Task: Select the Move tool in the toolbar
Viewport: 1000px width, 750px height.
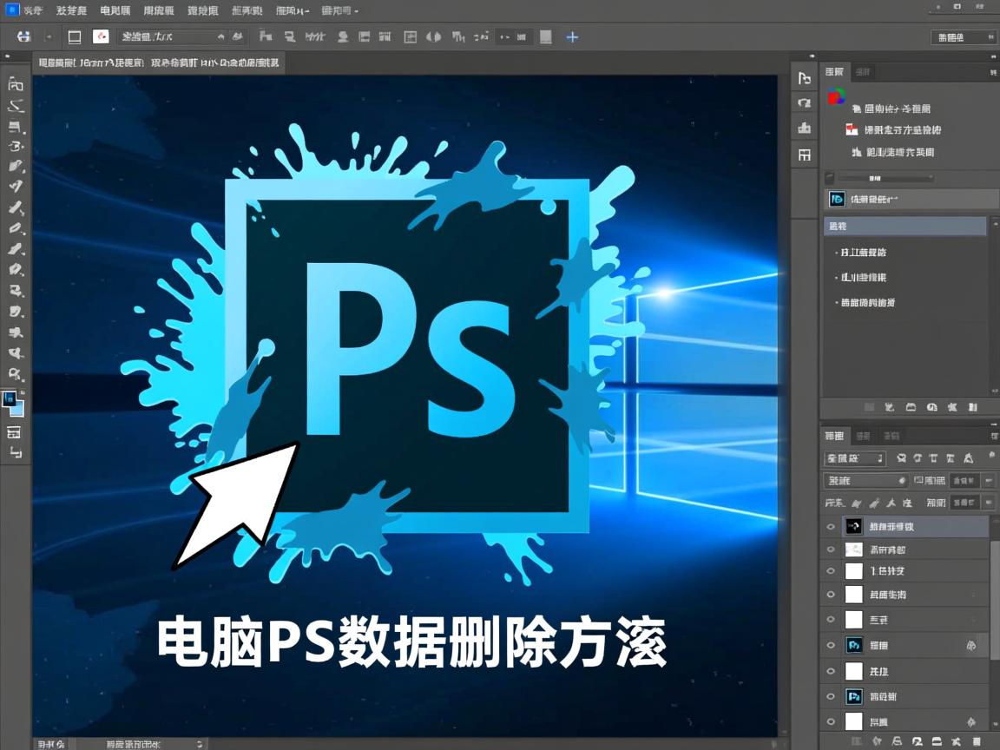Action: click(14, 84)
